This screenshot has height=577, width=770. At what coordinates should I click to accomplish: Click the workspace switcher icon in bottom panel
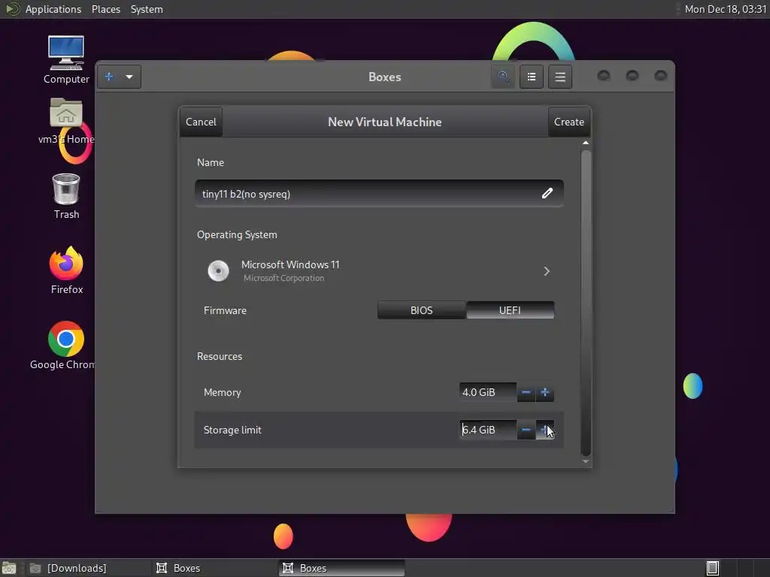click(x=713, y=568)
